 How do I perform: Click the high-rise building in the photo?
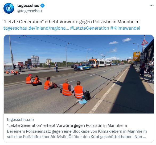[35, 60]
